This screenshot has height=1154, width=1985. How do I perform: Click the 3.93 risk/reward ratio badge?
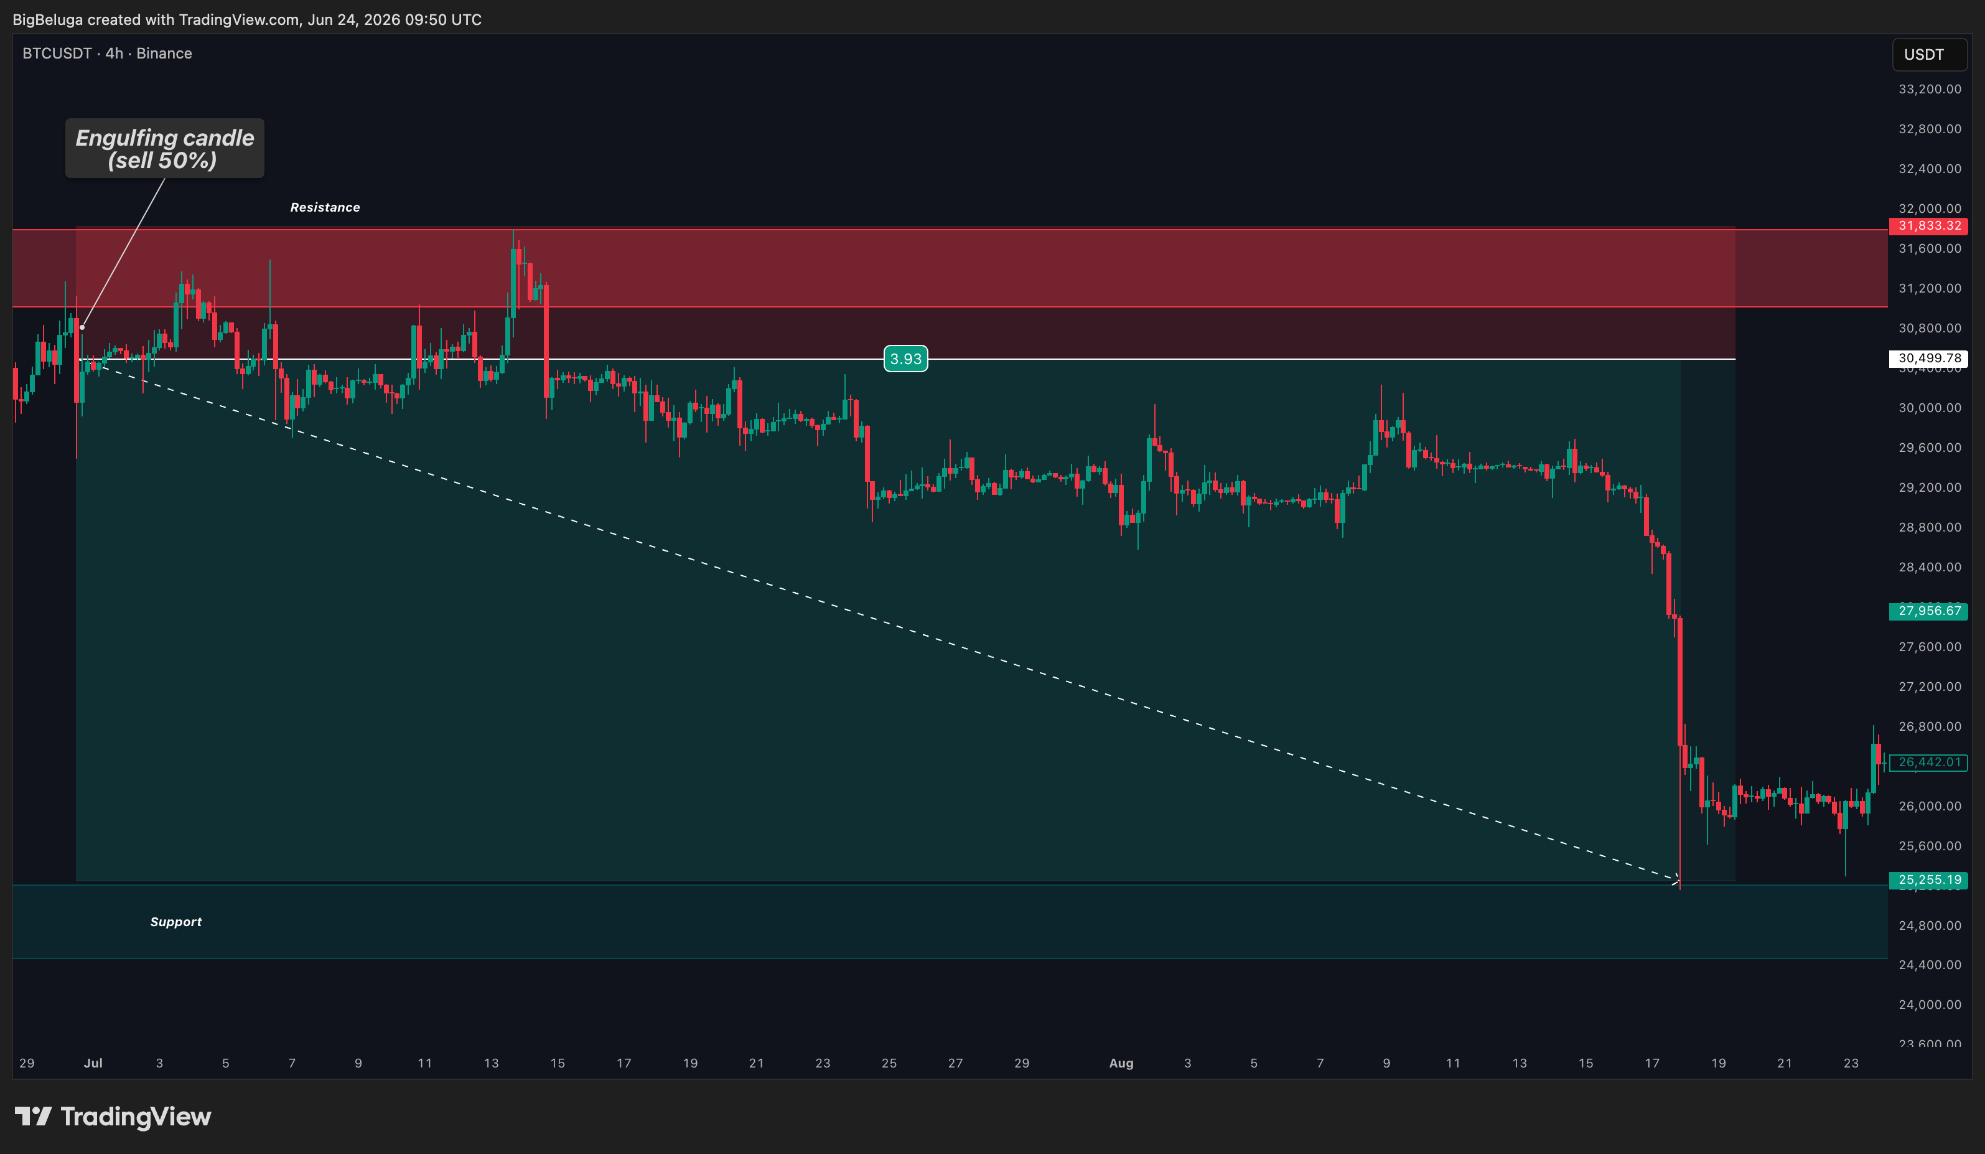click(906, 359)
